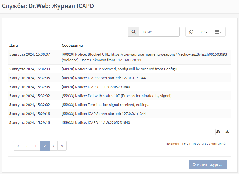The height and width of the screenshot is (174, 239).
Task: Click the Дата column header
Action: [x=13, y=45]
